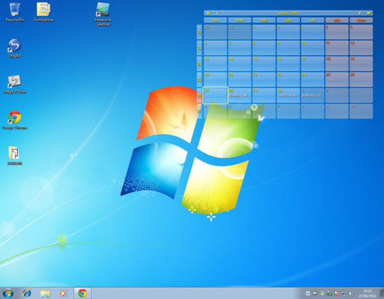Image resolution: width=384 pixels, height=299 pixels.
Task: Jump back one year with double-left arrow
Action: [x=209, y=13]
